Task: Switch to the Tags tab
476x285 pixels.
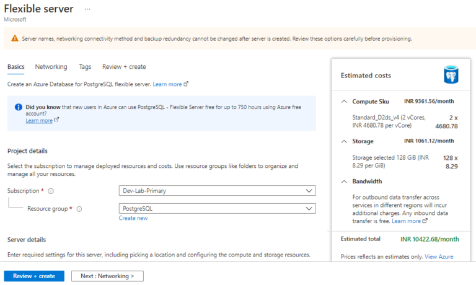Action: click(x=85, y=67)
